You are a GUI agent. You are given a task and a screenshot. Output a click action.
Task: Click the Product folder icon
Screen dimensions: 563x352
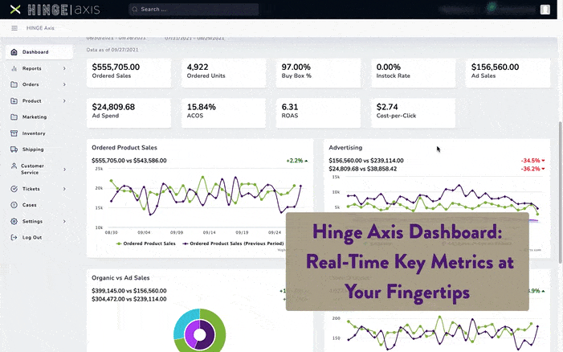click(x=14, y=101)
